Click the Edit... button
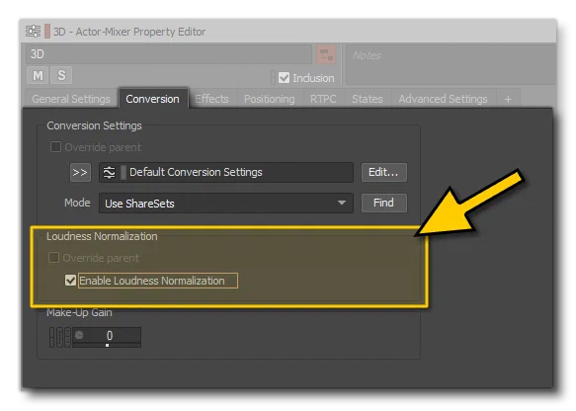 point(384,172)
